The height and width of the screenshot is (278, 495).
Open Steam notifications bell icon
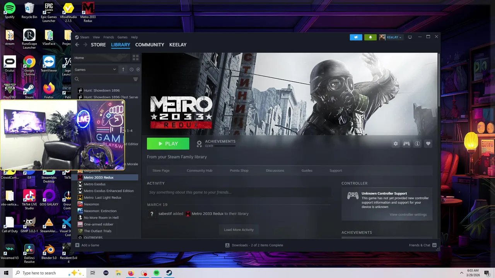(x=370, y=37)
